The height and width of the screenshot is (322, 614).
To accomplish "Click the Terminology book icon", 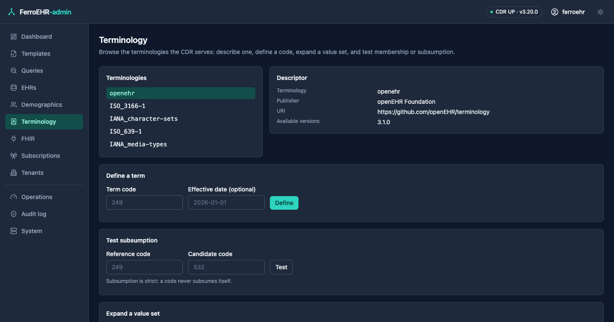I will 14,122.
